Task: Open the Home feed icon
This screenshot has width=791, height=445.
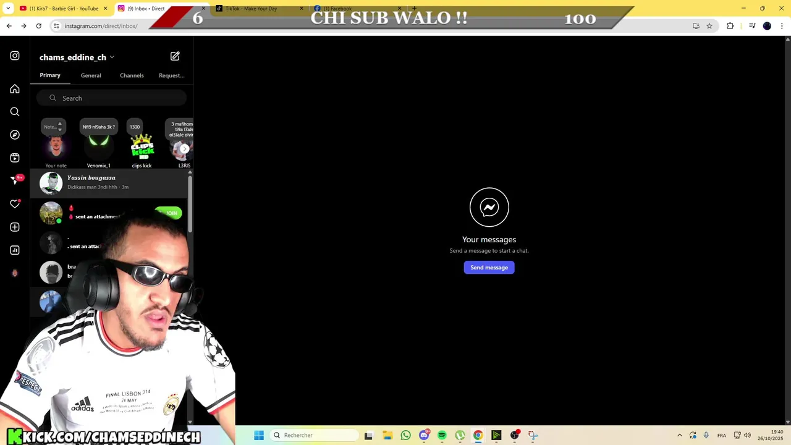Action: click(15, 89)
